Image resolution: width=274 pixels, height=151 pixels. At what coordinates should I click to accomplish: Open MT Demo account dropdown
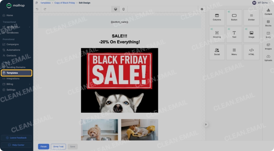click(262, 3)
